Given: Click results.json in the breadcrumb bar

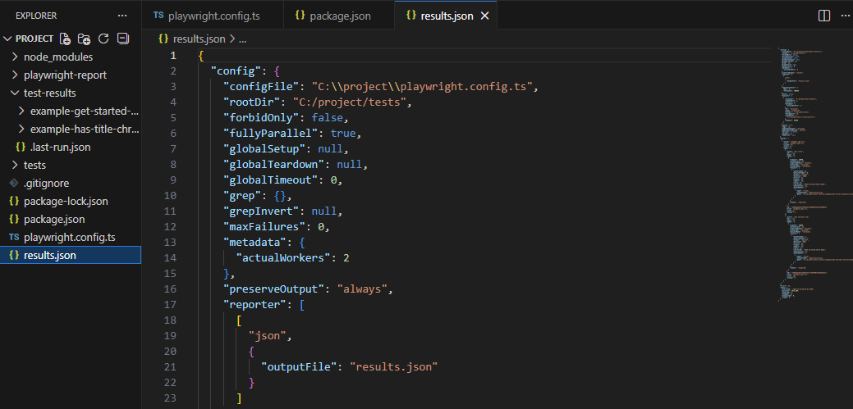Looking at the screenshot, I should tap(199, 38).
